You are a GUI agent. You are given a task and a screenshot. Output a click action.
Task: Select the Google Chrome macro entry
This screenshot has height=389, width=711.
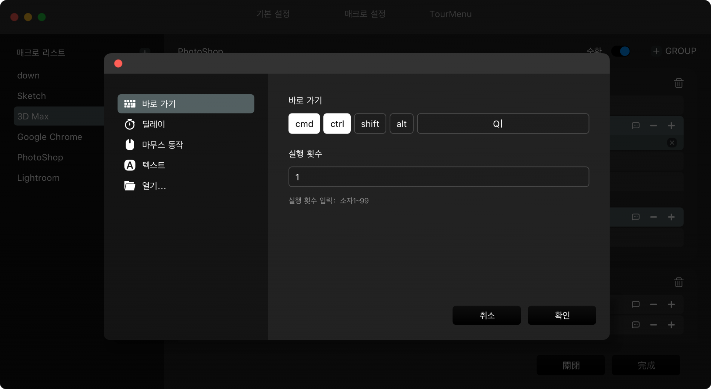coord(50,137)
